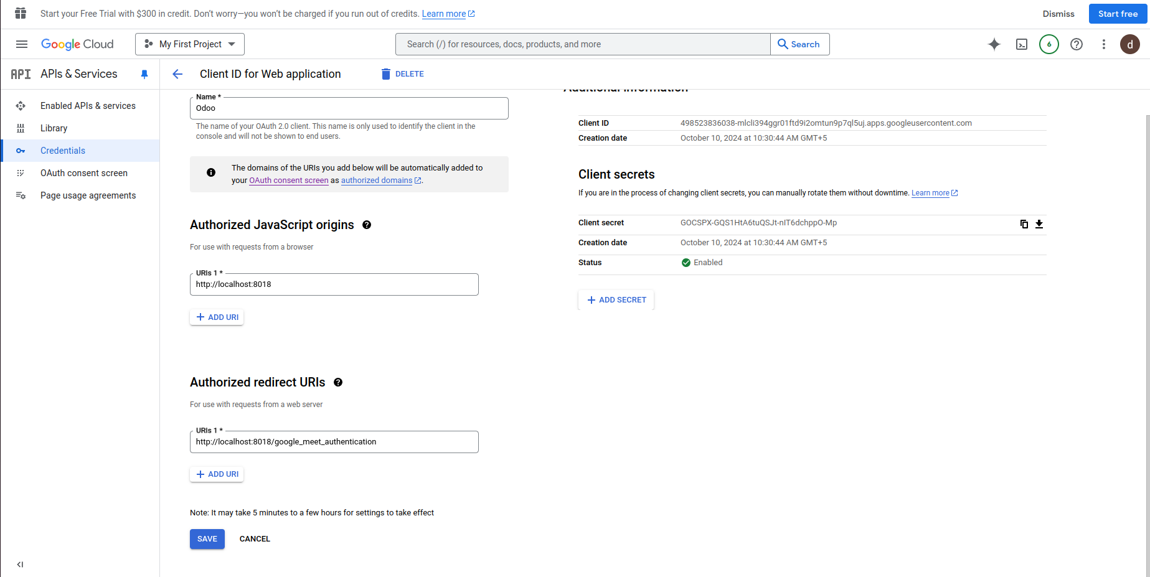
Task: Open the authorized domains link
Action: point(377,181)
